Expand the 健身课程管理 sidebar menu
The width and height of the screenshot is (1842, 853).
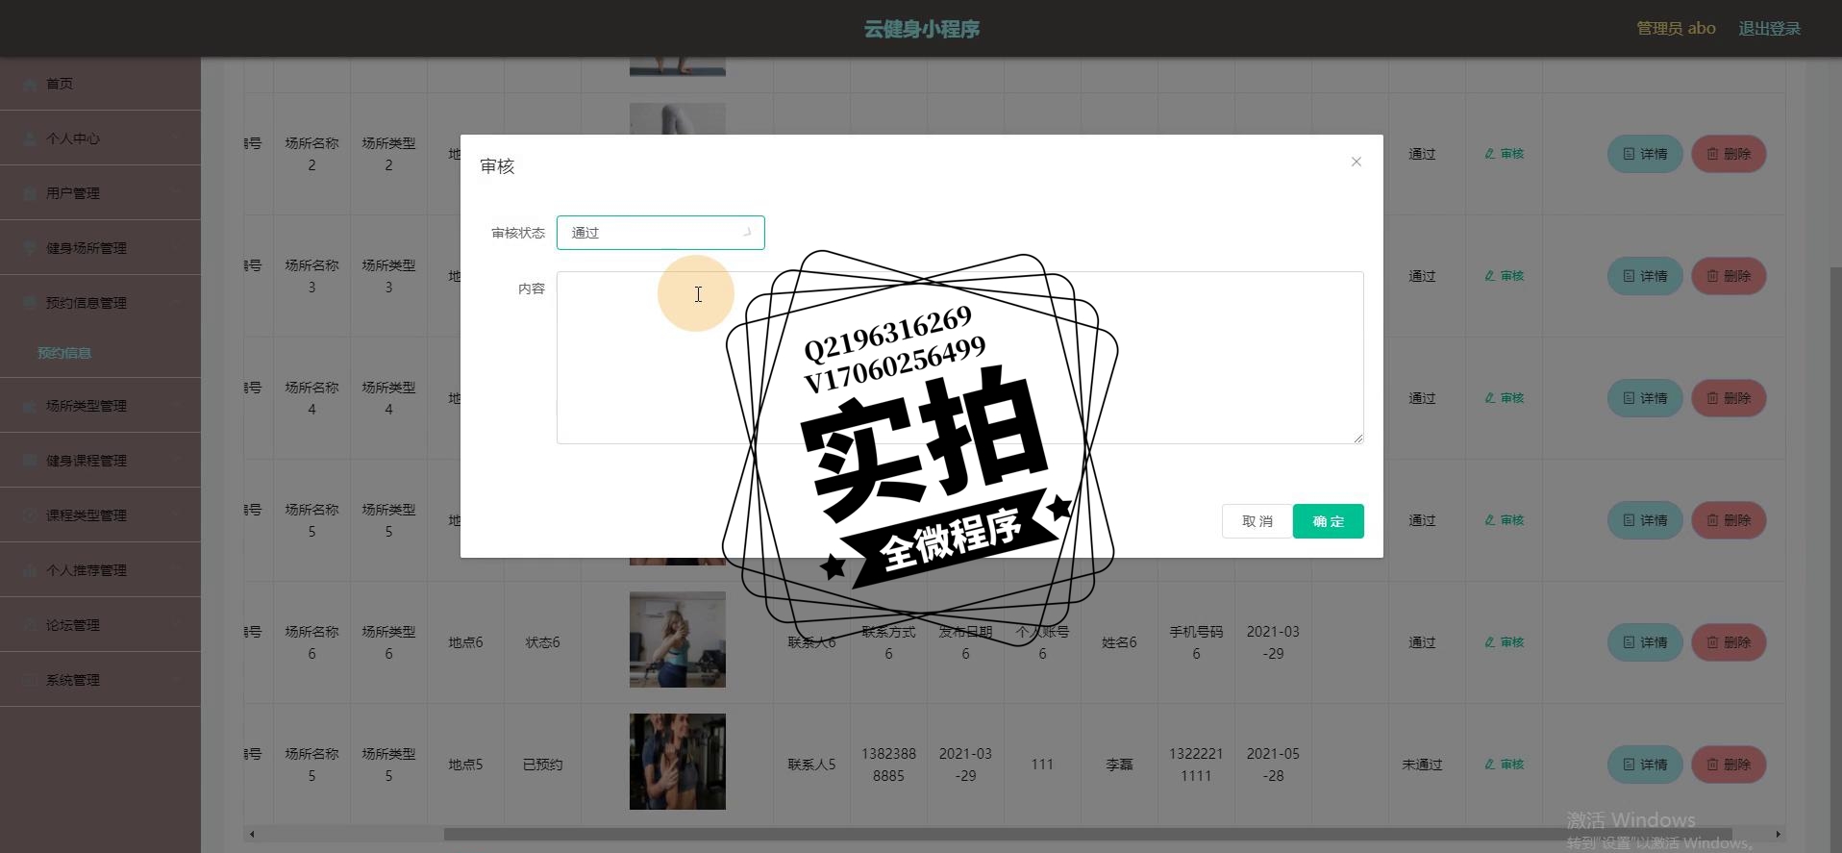pyautogui.click(x=100, y=461)
